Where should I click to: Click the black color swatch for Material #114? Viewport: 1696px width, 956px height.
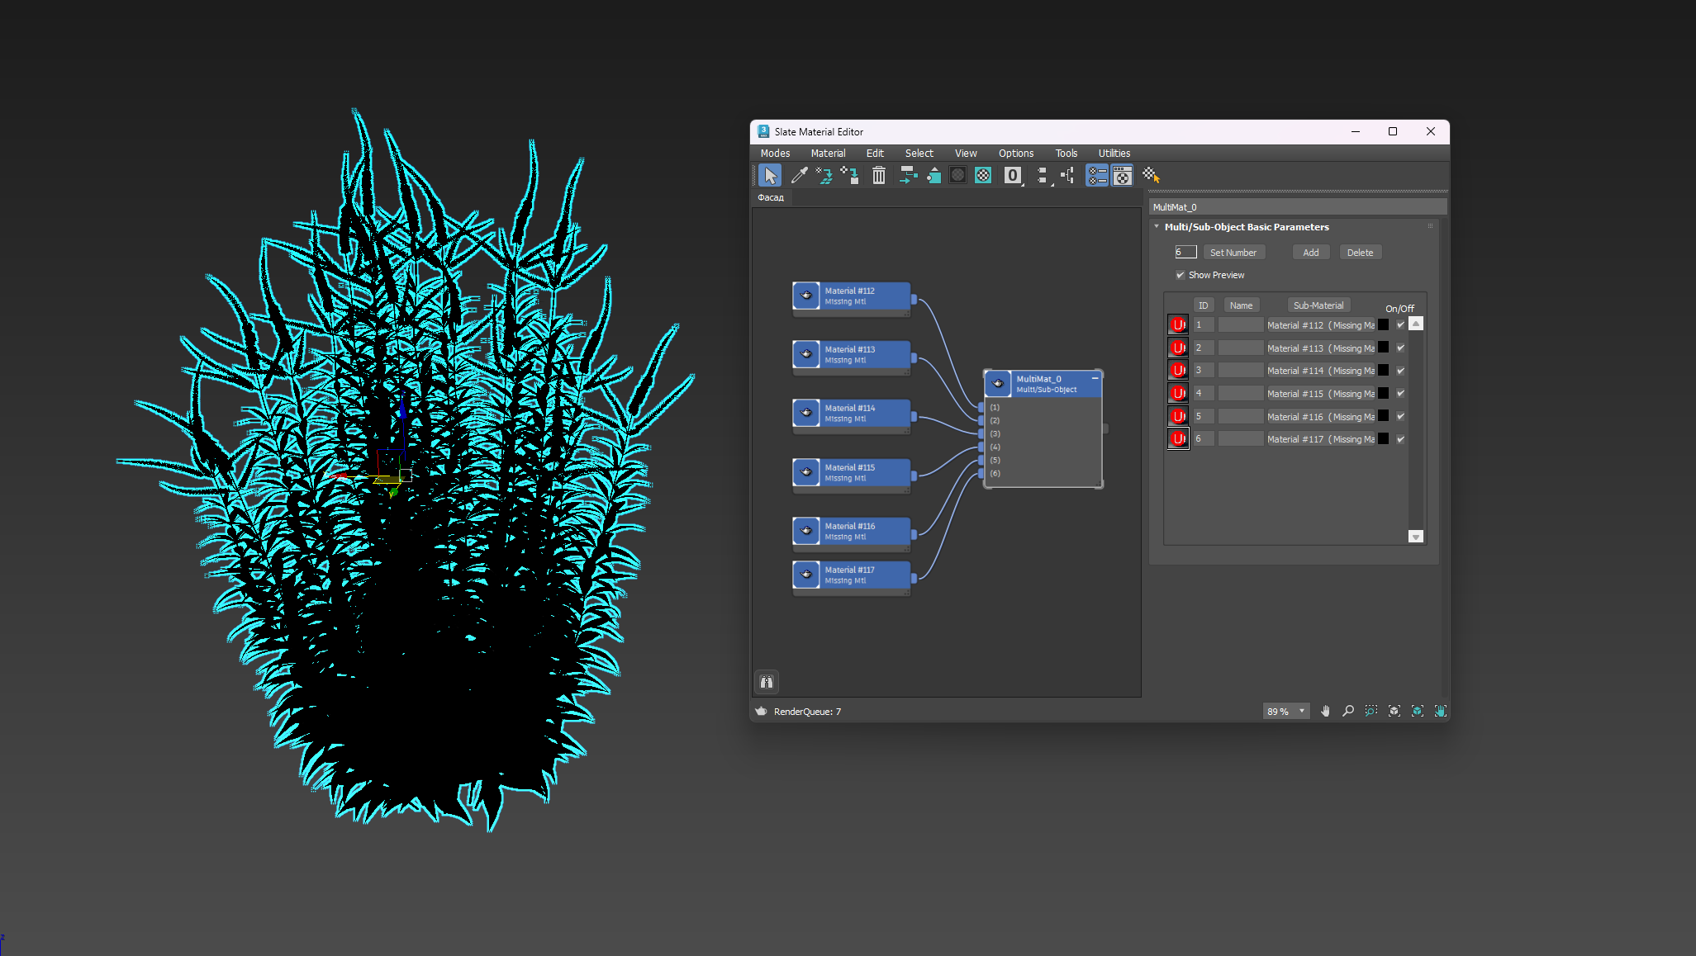(x=1384, y=371)
